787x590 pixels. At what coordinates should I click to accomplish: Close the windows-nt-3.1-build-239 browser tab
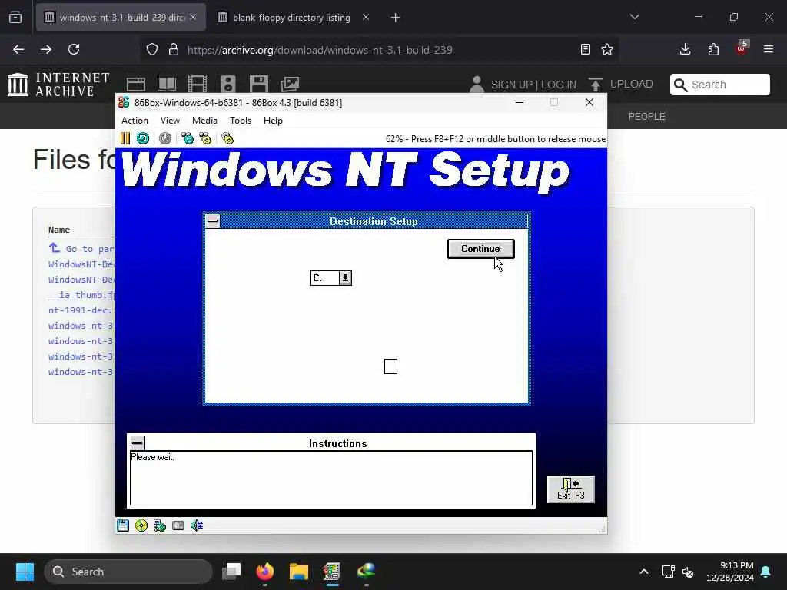coord(193,18)
